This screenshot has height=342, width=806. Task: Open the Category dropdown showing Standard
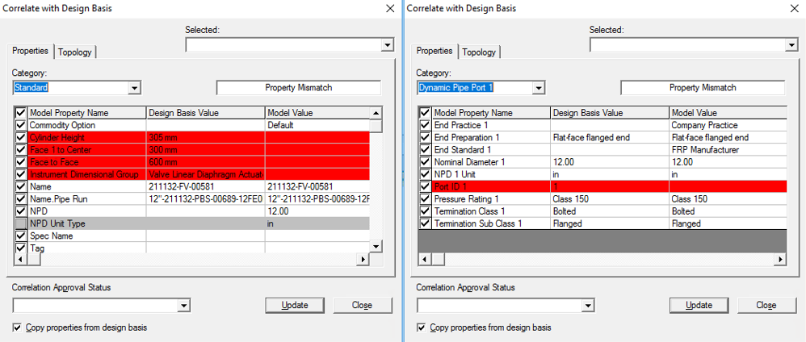pyautogui.click(x=135, y=87)
